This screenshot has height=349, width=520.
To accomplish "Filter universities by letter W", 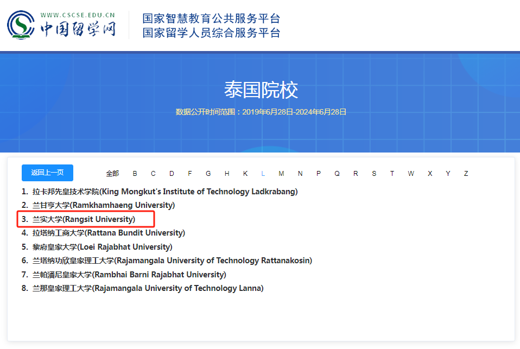I will [x=411, y=174].
